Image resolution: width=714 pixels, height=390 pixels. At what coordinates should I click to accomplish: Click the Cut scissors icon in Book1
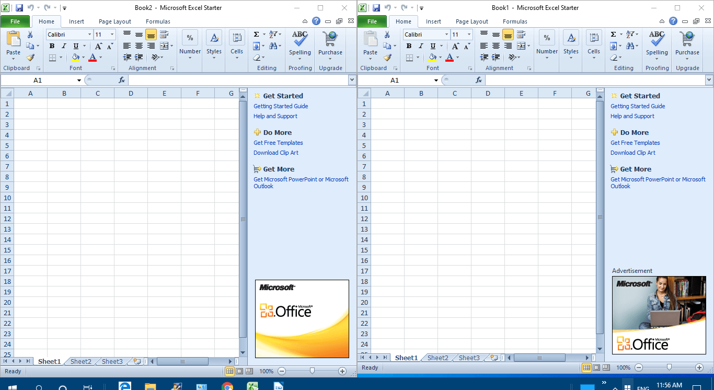(387, 35)
